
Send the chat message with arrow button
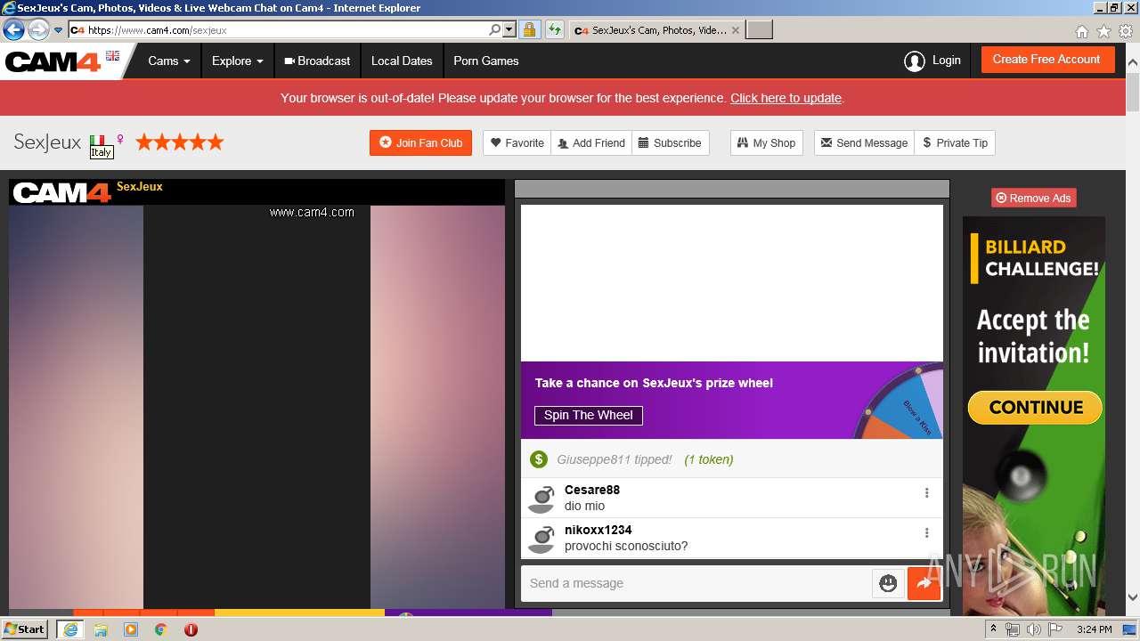(x=924, y=583)
